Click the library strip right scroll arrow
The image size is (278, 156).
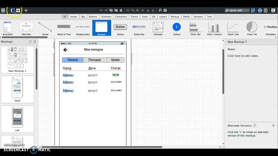click(276, 37)
